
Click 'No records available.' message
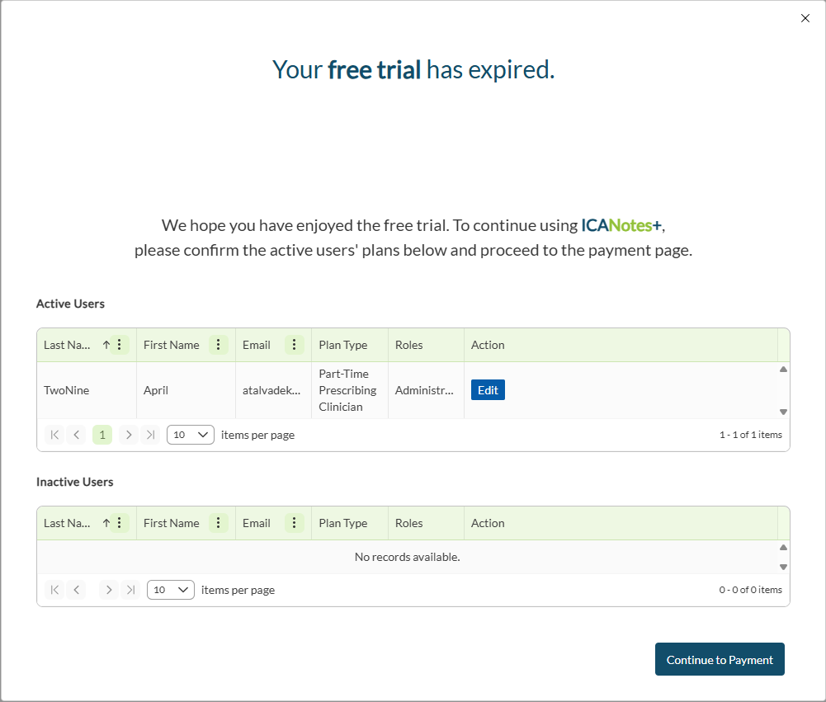coord(407,557)
